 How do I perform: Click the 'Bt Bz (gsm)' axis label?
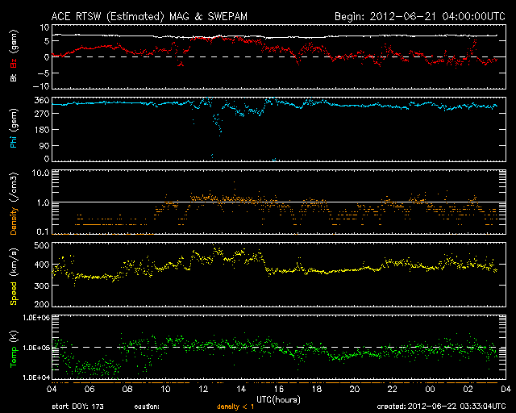pyautogui.click(x=14, y=56)
